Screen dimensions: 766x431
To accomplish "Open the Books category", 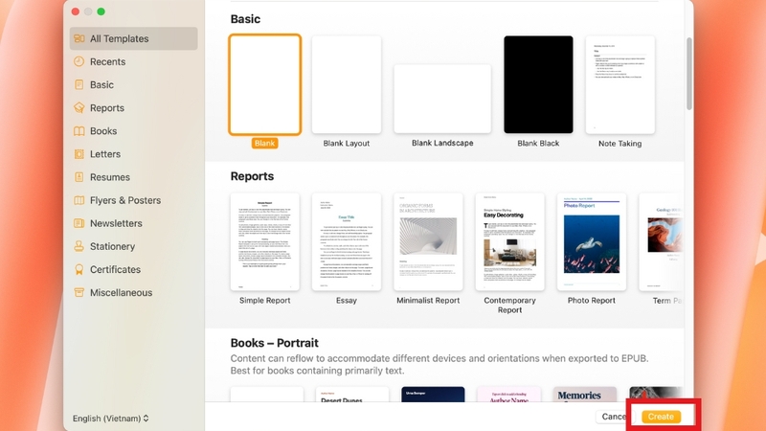I will click(x=133, y=131).
